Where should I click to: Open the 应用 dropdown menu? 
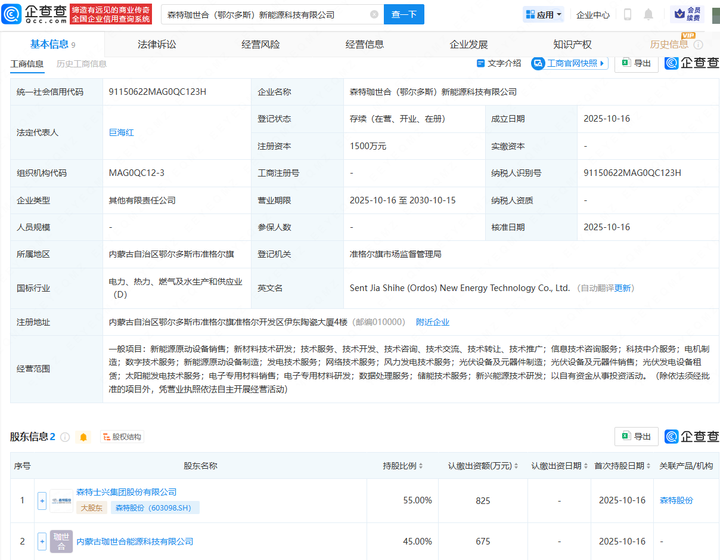point(542,14)
